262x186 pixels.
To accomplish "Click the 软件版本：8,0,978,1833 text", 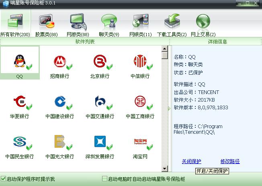I will click(201, 107).
